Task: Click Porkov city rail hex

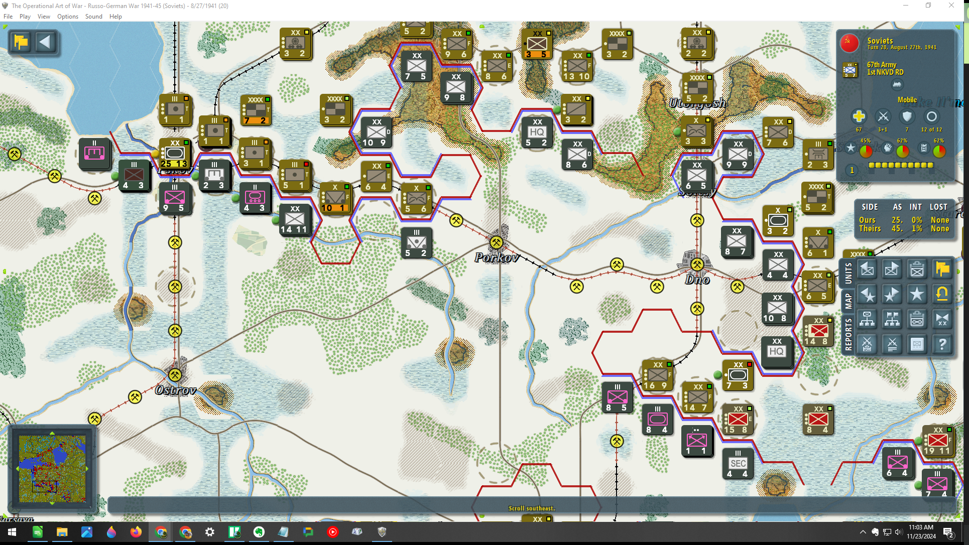Action: coord(496,243)
